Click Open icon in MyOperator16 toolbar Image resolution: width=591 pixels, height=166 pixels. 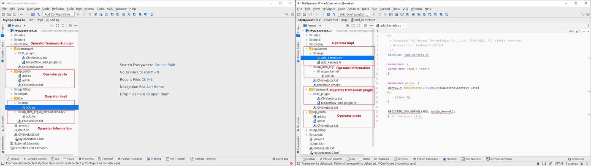3,14
